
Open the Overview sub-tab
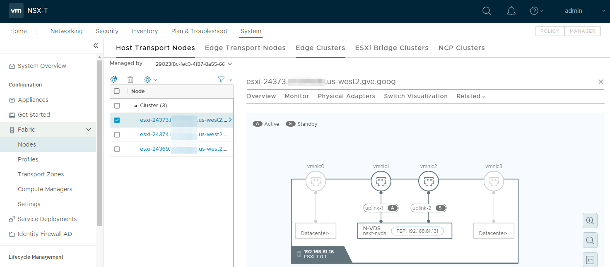click(261, 96)
